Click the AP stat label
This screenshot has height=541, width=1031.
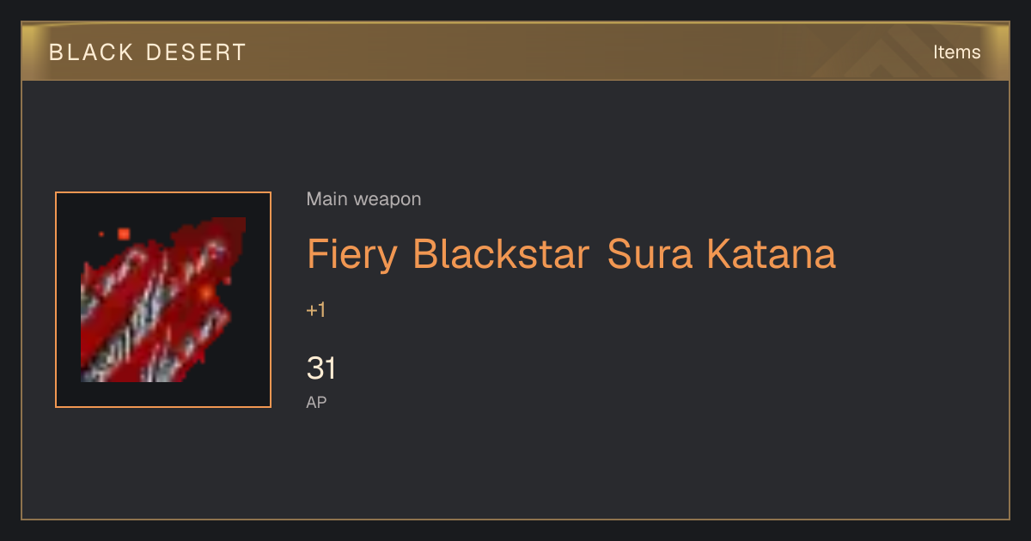coord(316,402)
